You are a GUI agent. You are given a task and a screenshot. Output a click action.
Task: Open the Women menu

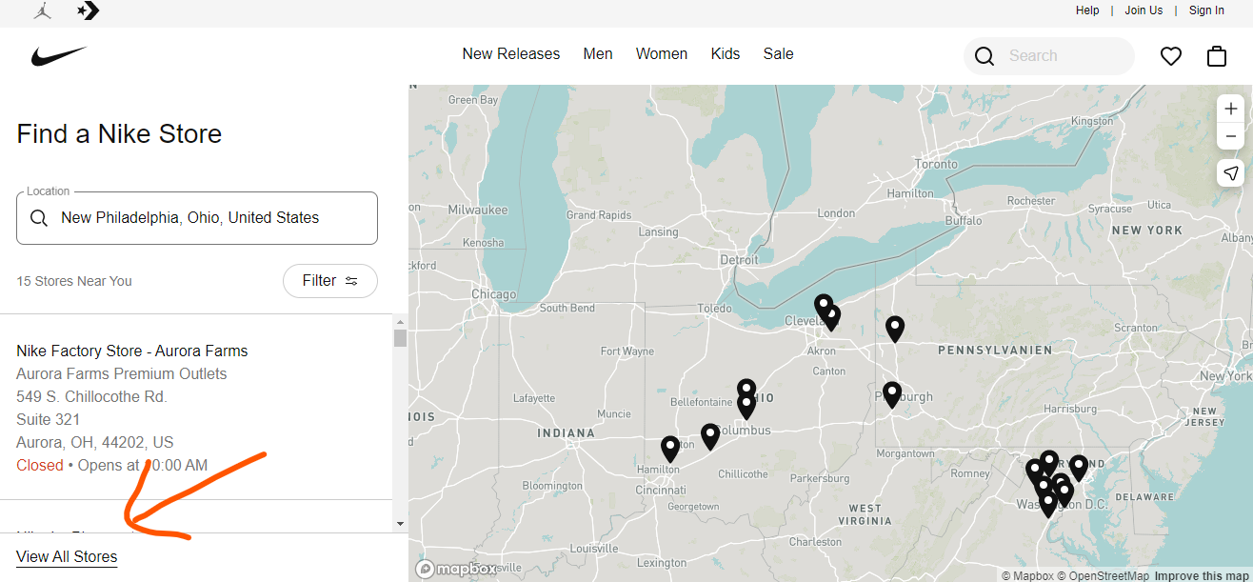tap(662, 54)
